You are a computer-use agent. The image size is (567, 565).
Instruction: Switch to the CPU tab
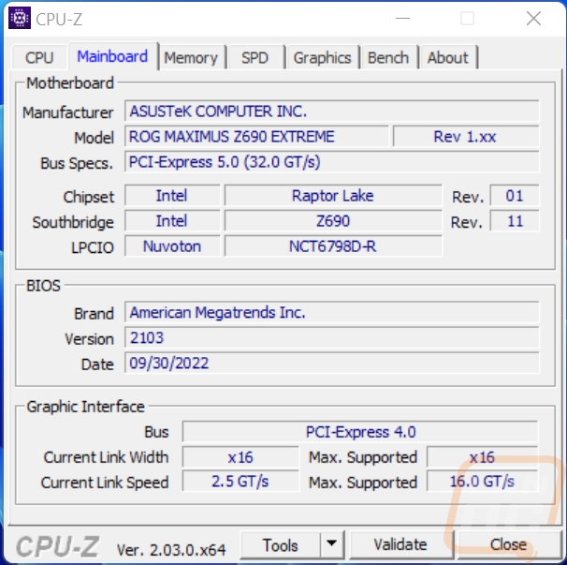pos(39,57)
